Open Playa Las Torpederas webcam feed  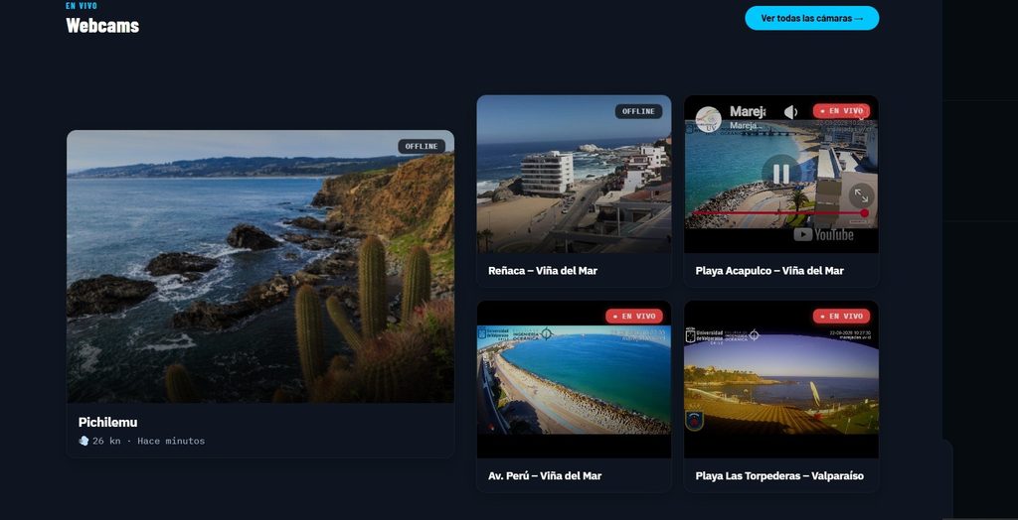(x=781, y=379)
